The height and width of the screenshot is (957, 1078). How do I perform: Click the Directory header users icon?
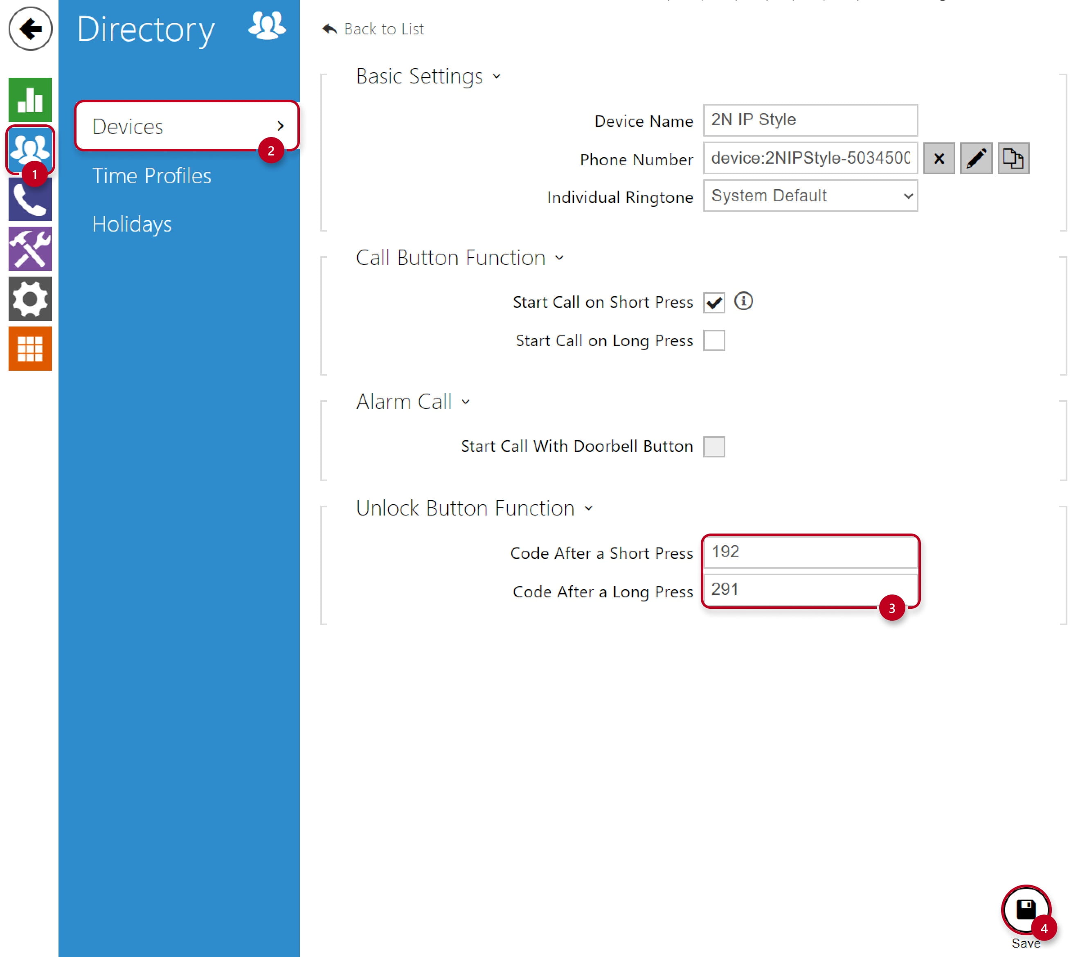267,25
